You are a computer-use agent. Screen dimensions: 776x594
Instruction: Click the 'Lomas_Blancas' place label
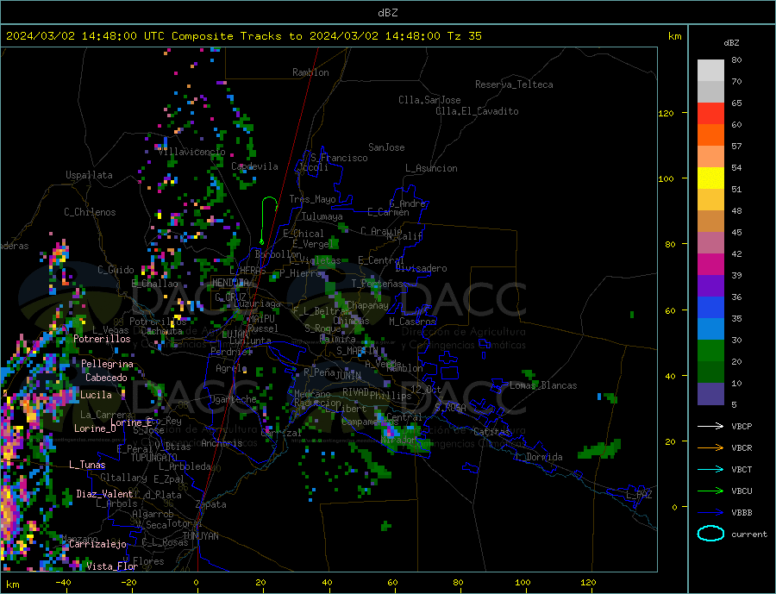click(x=543, y=385)
